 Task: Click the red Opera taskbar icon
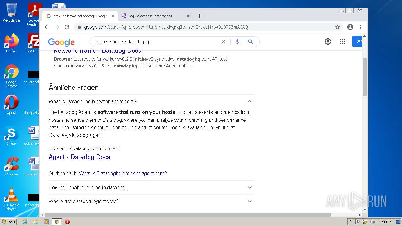pos(67,222)
